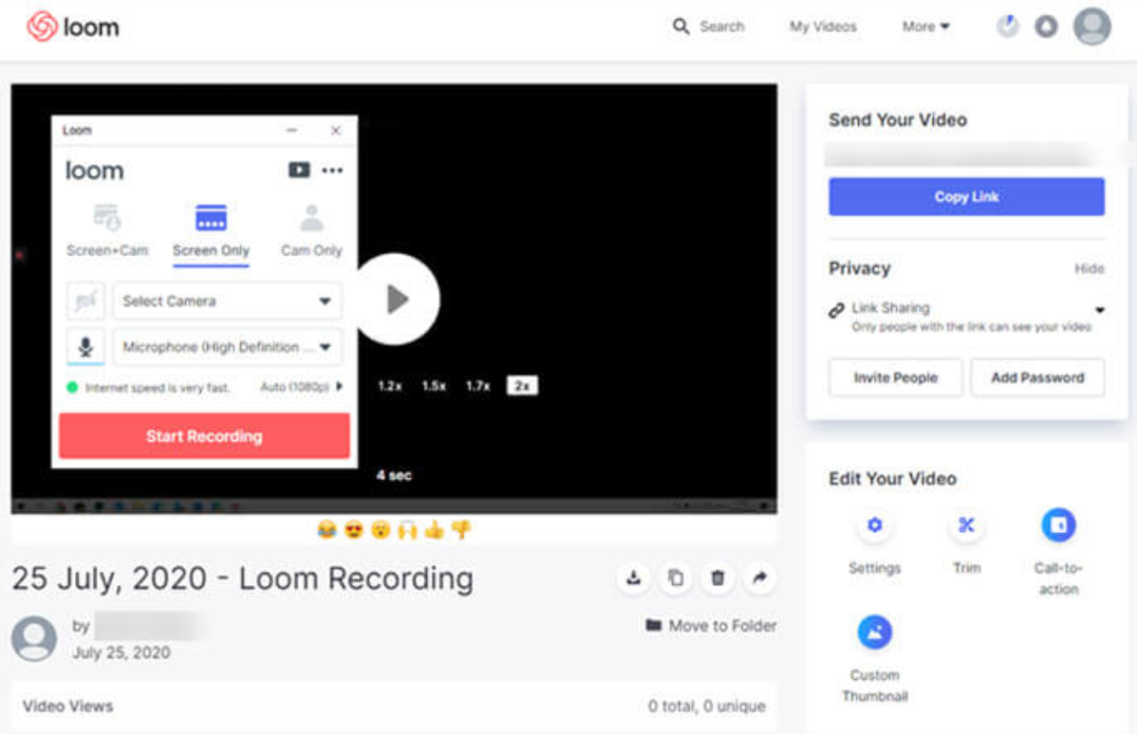
Task: Invite People to view the video
Action: click(x=894, y=377)
